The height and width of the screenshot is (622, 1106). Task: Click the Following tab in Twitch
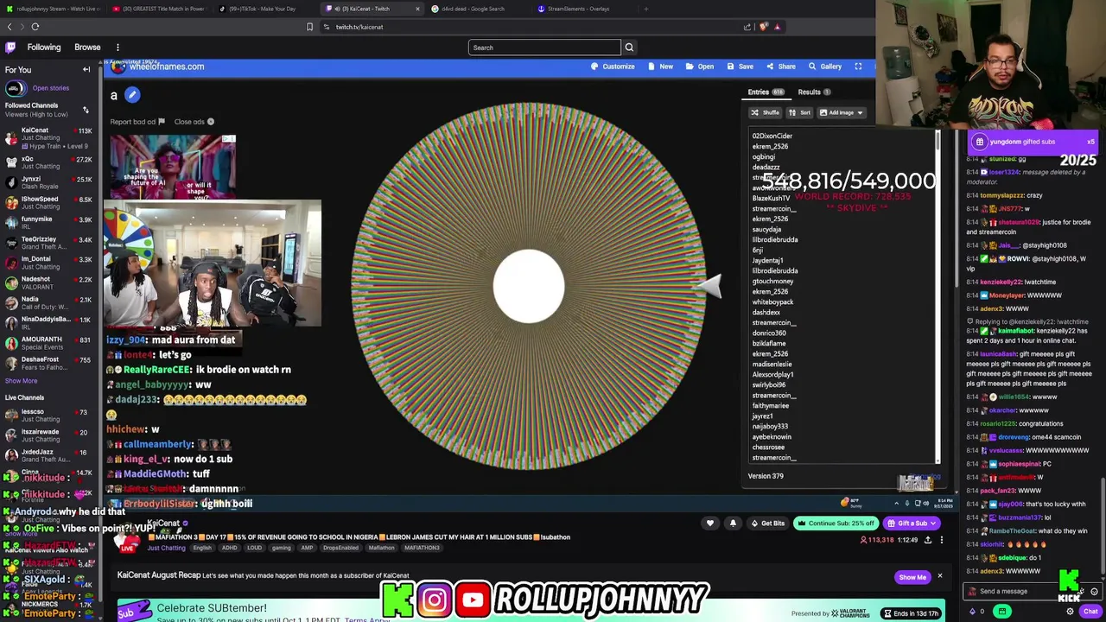tap(44, 48)
